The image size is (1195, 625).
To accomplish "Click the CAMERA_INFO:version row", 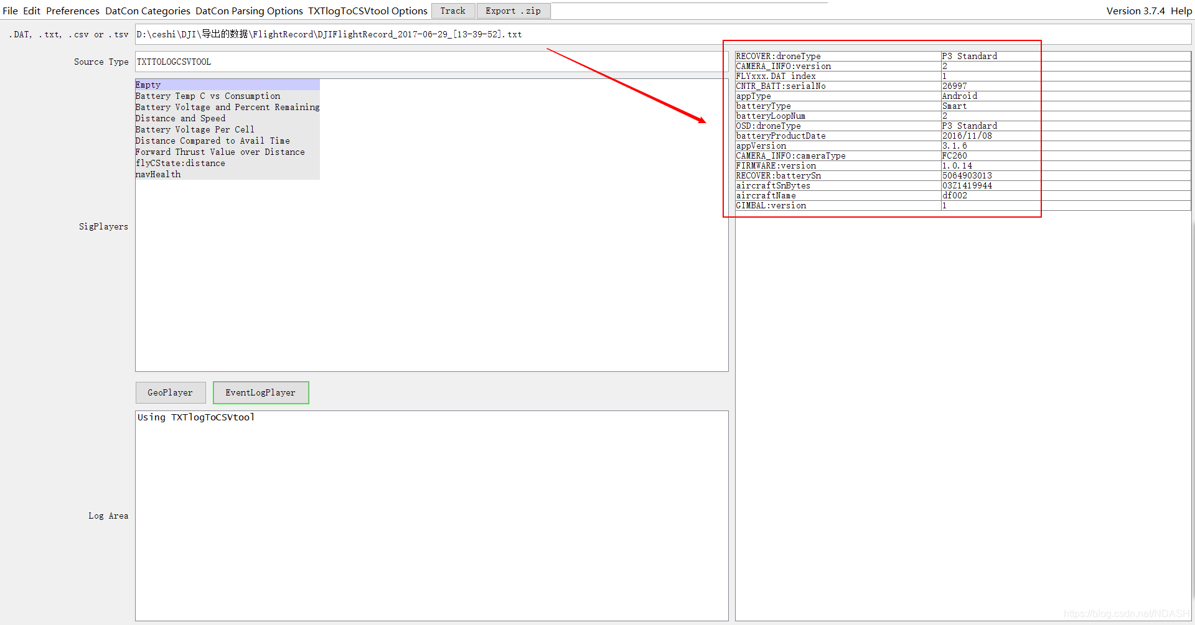I will [x=963, y=66].
